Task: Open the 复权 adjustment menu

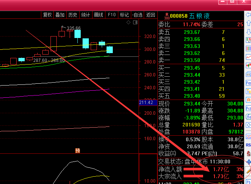Action: click(47, 15)
